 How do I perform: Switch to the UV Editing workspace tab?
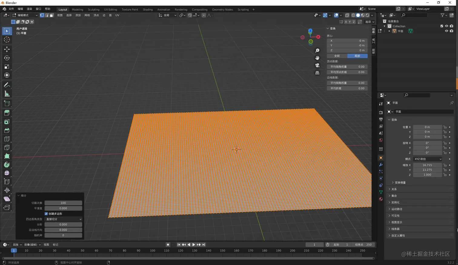pos(111,9)
